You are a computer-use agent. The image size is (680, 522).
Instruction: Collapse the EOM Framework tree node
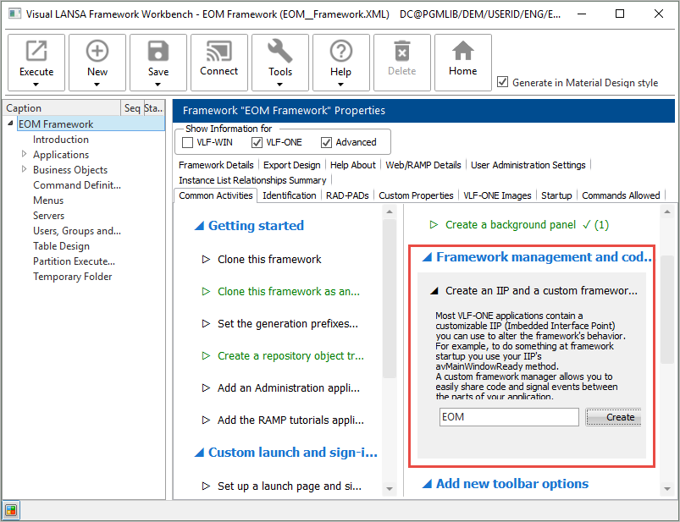click(x=10, y=124)
